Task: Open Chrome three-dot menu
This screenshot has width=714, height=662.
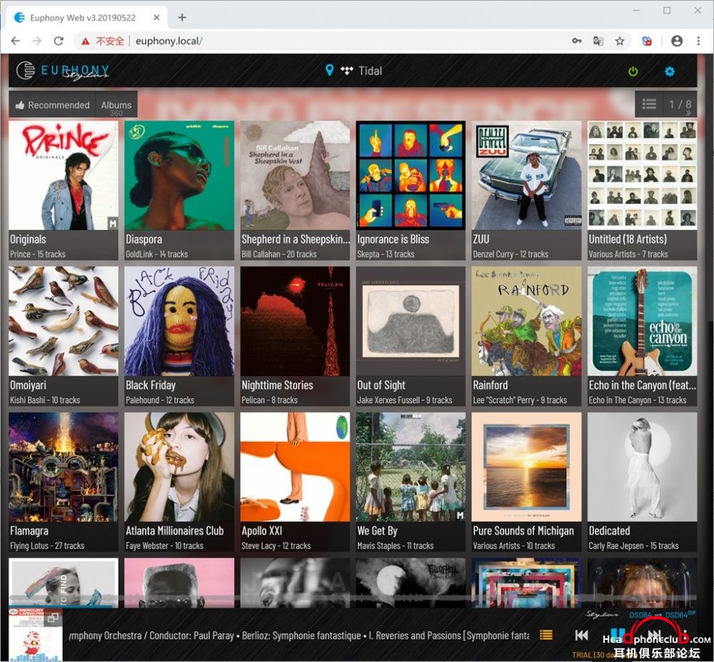Action: pos(698,41)
